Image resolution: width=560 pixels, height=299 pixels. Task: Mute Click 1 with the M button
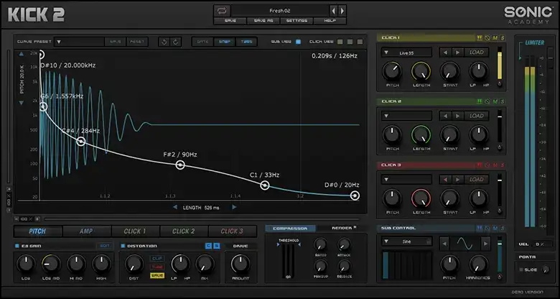495,38
